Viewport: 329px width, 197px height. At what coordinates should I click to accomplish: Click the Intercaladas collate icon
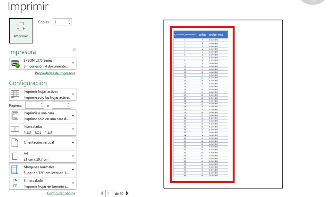point(15,129)
